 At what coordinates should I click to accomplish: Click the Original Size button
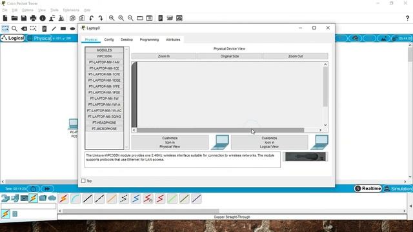230,56
